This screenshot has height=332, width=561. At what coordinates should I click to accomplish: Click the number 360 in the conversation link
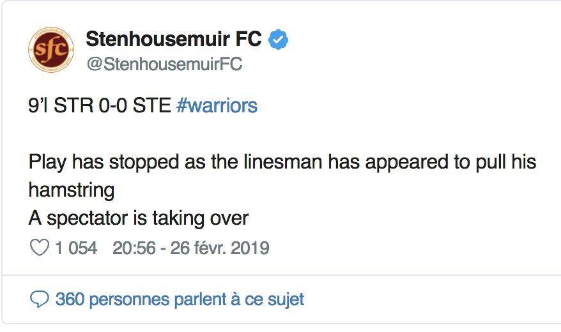(70, 299)
